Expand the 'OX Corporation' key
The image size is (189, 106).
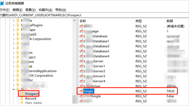[13, 75]
